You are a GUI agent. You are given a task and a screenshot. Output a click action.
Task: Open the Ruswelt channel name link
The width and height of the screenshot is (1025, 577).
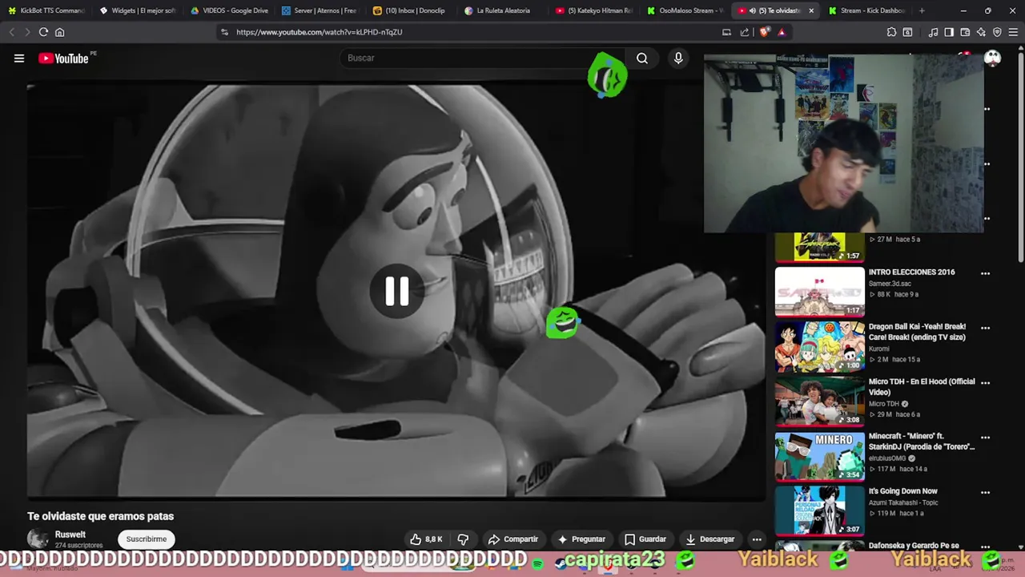(x=70, y=535)
